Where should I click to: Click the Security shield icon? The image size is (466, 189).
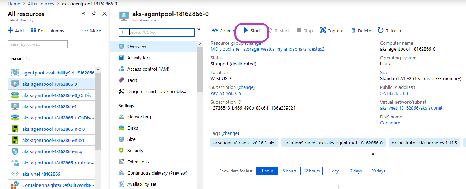coord(121,150)
